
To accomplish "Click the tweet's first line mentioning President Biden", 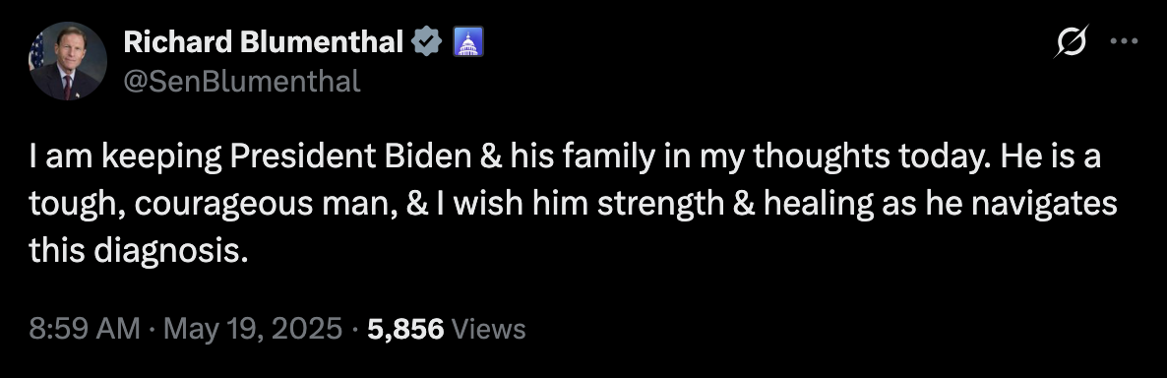I will pyautogui.click(x=565, y=157).
